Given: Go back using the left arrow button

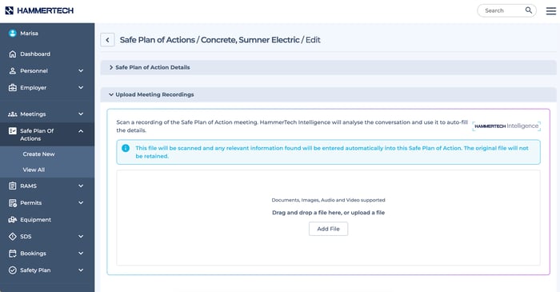Looking at the screenshot, I should (x=107, y=40).
